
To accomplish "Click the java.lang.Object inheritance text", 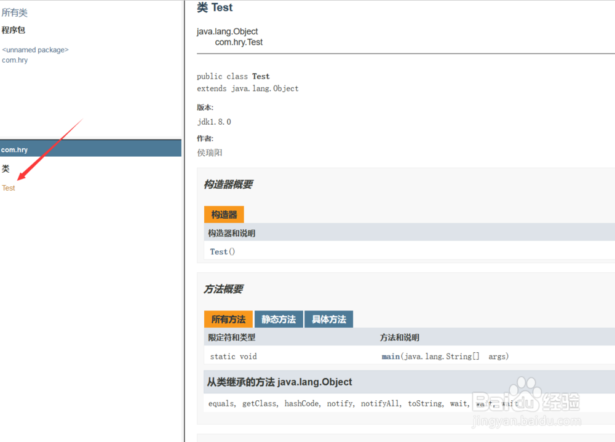I will 227,31.
